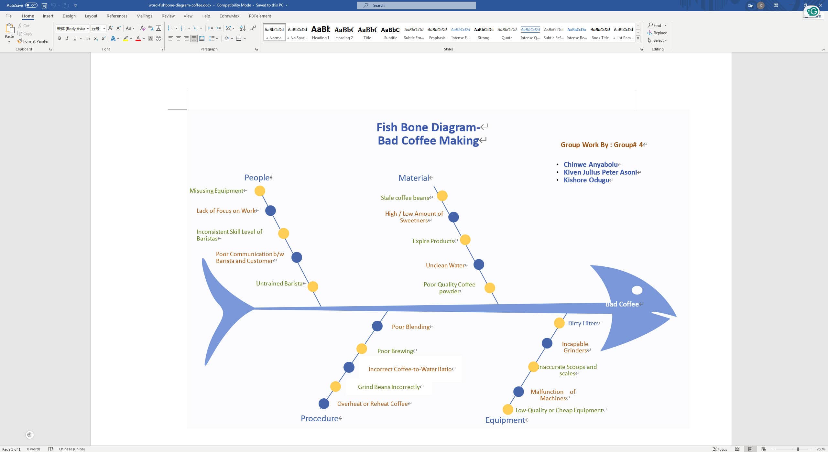The image size is (828, 452).
Task: Click the Clear All Formatting icon
Action: [143, 28]
